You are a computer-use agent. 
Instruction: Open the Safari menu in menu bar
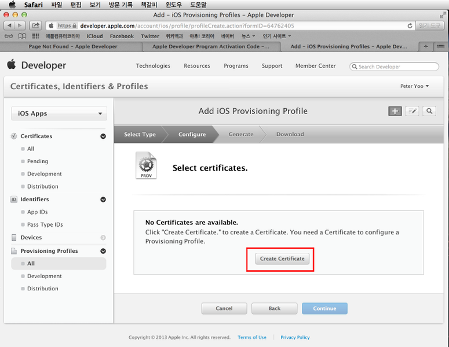33,5
